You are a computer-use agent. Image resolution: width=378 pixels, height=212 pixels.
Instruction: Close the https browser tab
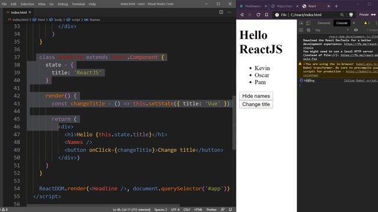pyautogui.click(x=297, y=6)
